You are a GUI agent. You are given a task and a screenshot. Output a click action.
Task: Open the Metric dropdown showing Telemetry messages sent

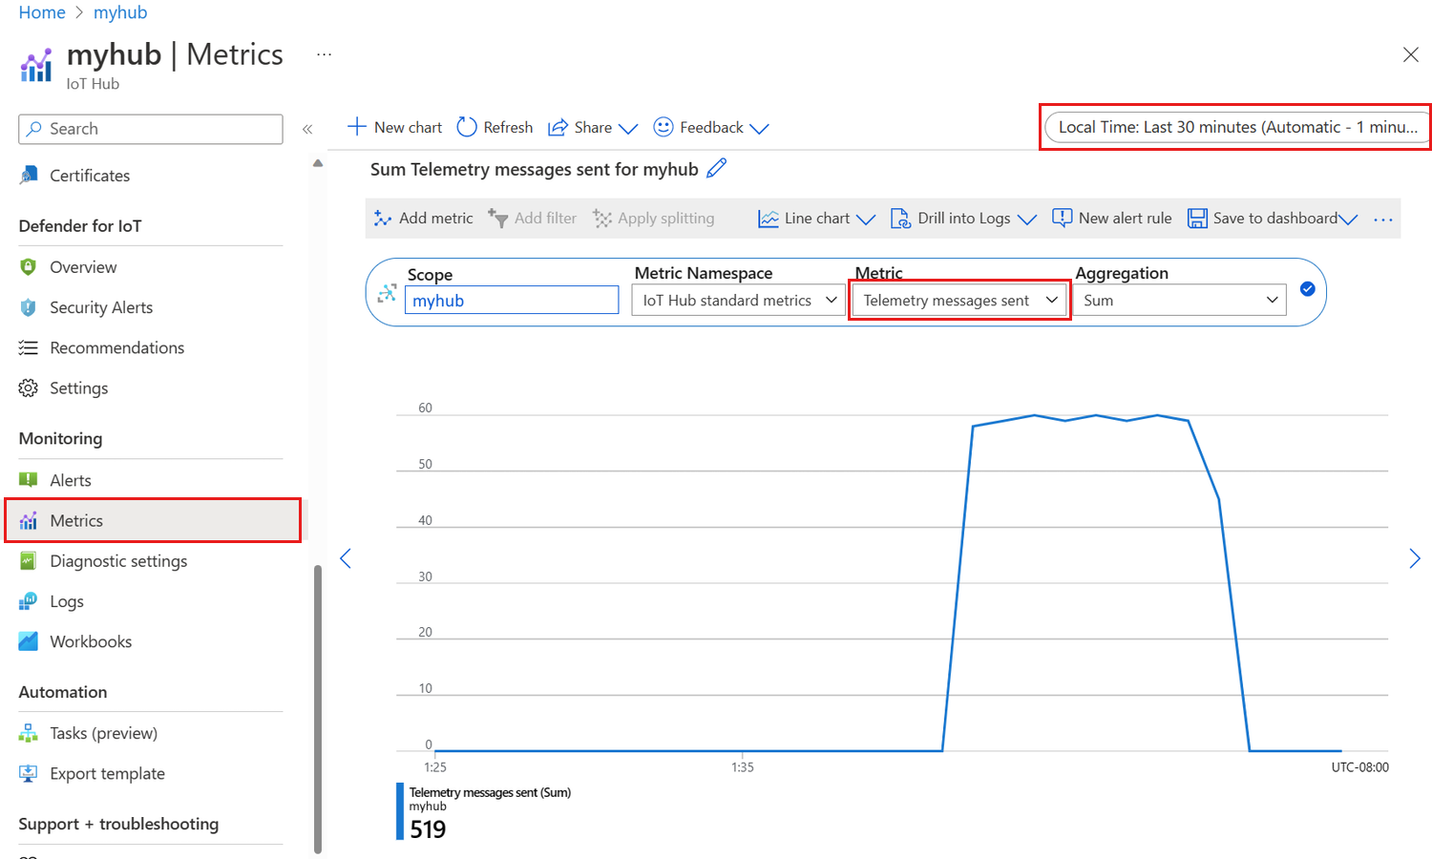point(958,300)
